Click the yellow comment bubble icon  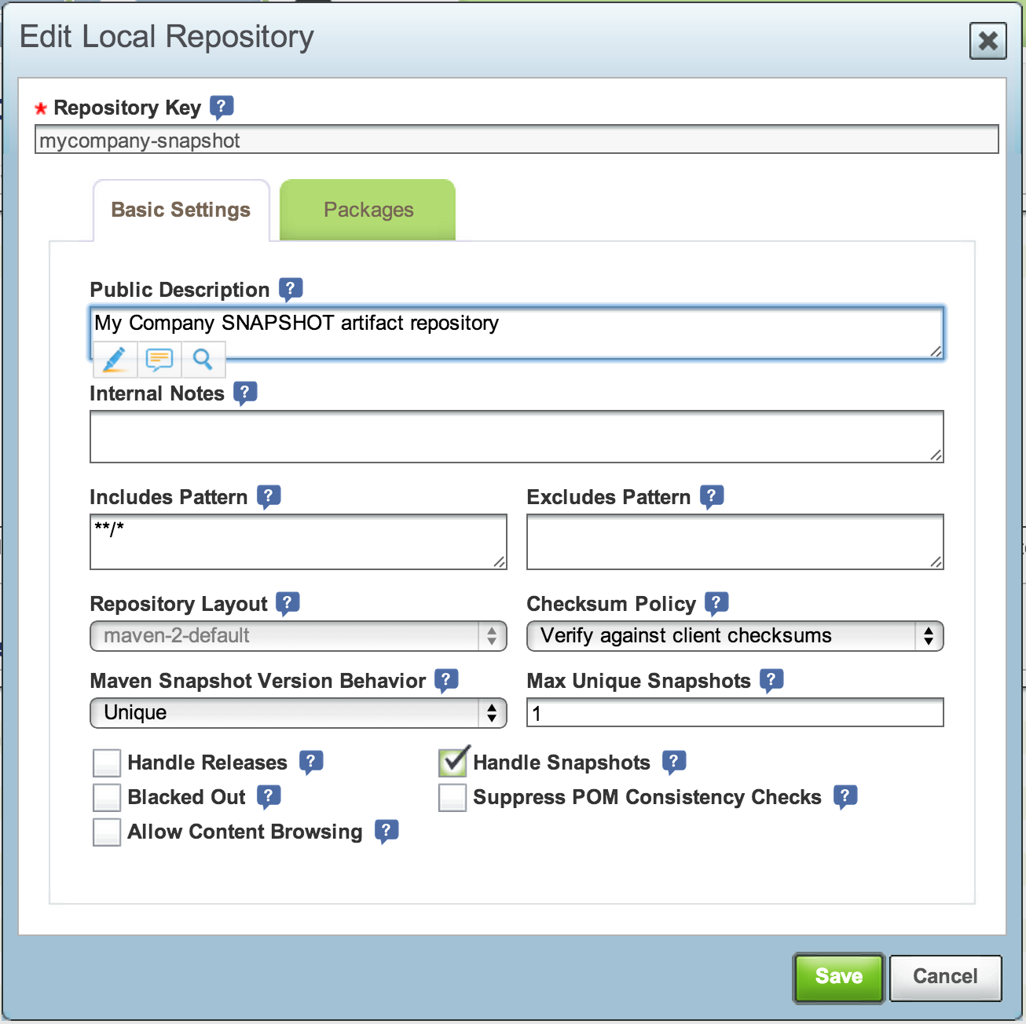point(159,360)
